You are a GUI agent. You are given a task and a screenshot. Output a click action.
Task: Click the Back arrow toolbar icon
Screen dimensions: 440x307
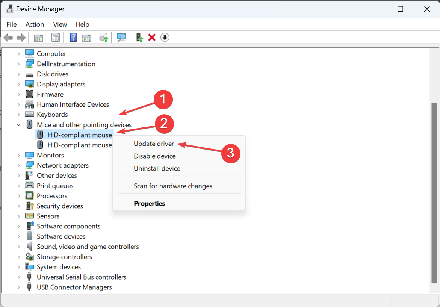tap(8, 38)
